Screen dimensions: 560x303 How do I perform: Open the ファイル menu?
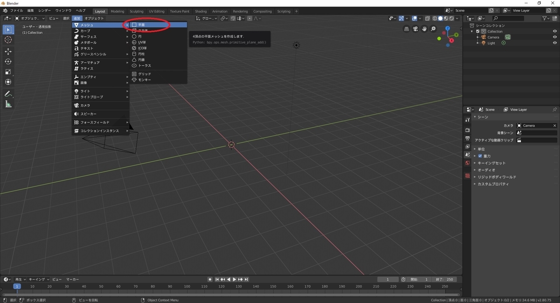coord(16,10)
